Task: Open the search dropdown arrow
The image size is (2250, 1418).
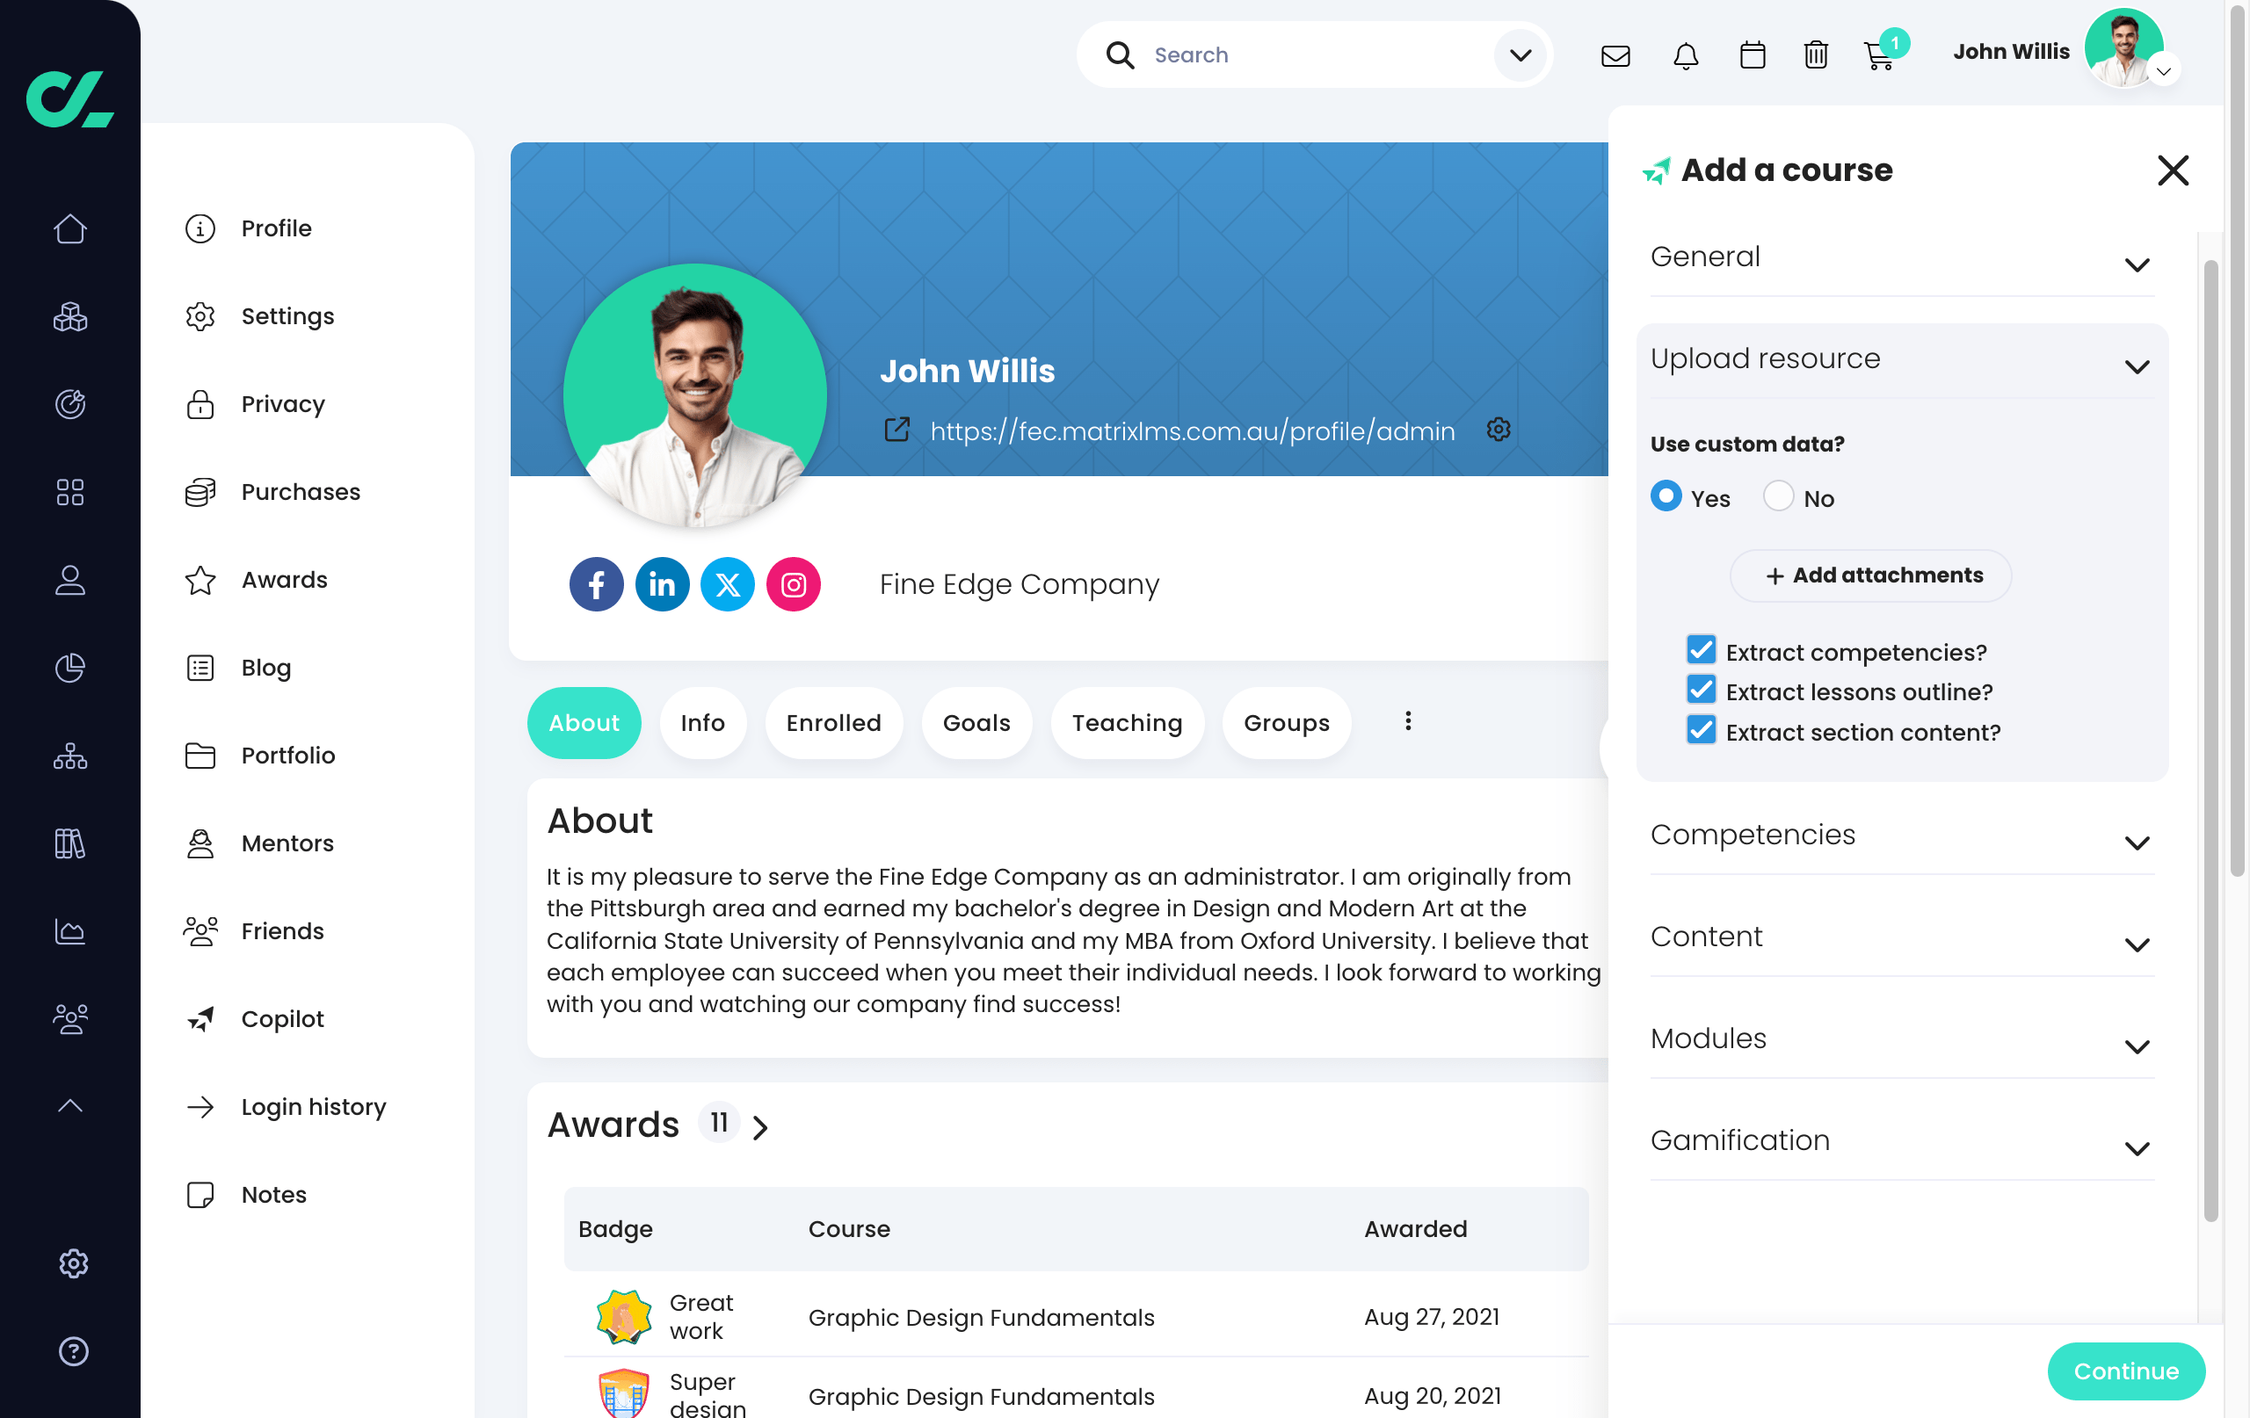Action: click(x=1521, y=55)
